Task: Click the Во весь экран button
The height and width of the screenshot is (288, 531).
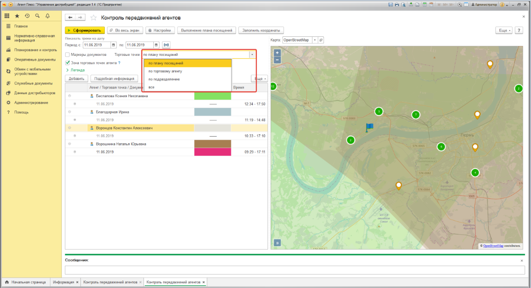Action: (x=125, y=31)
